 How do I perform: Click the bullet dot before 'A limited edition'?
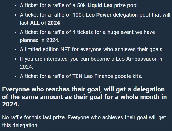(16, 50)
